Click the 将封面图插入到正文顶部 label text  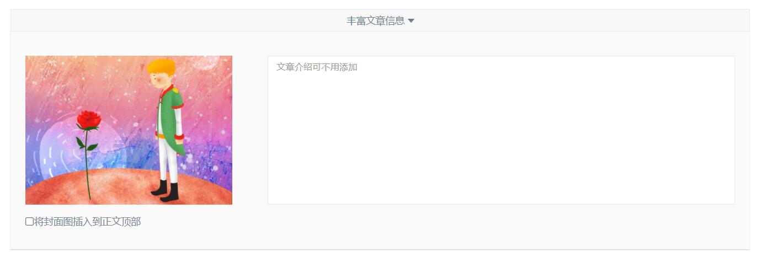87,222
